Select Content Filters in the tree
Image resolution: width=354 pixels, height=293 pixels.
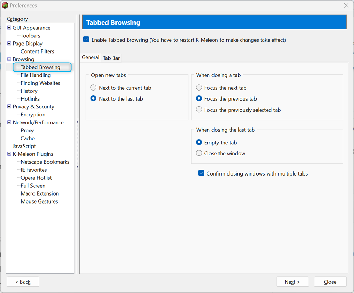click(x=37, y=51)
